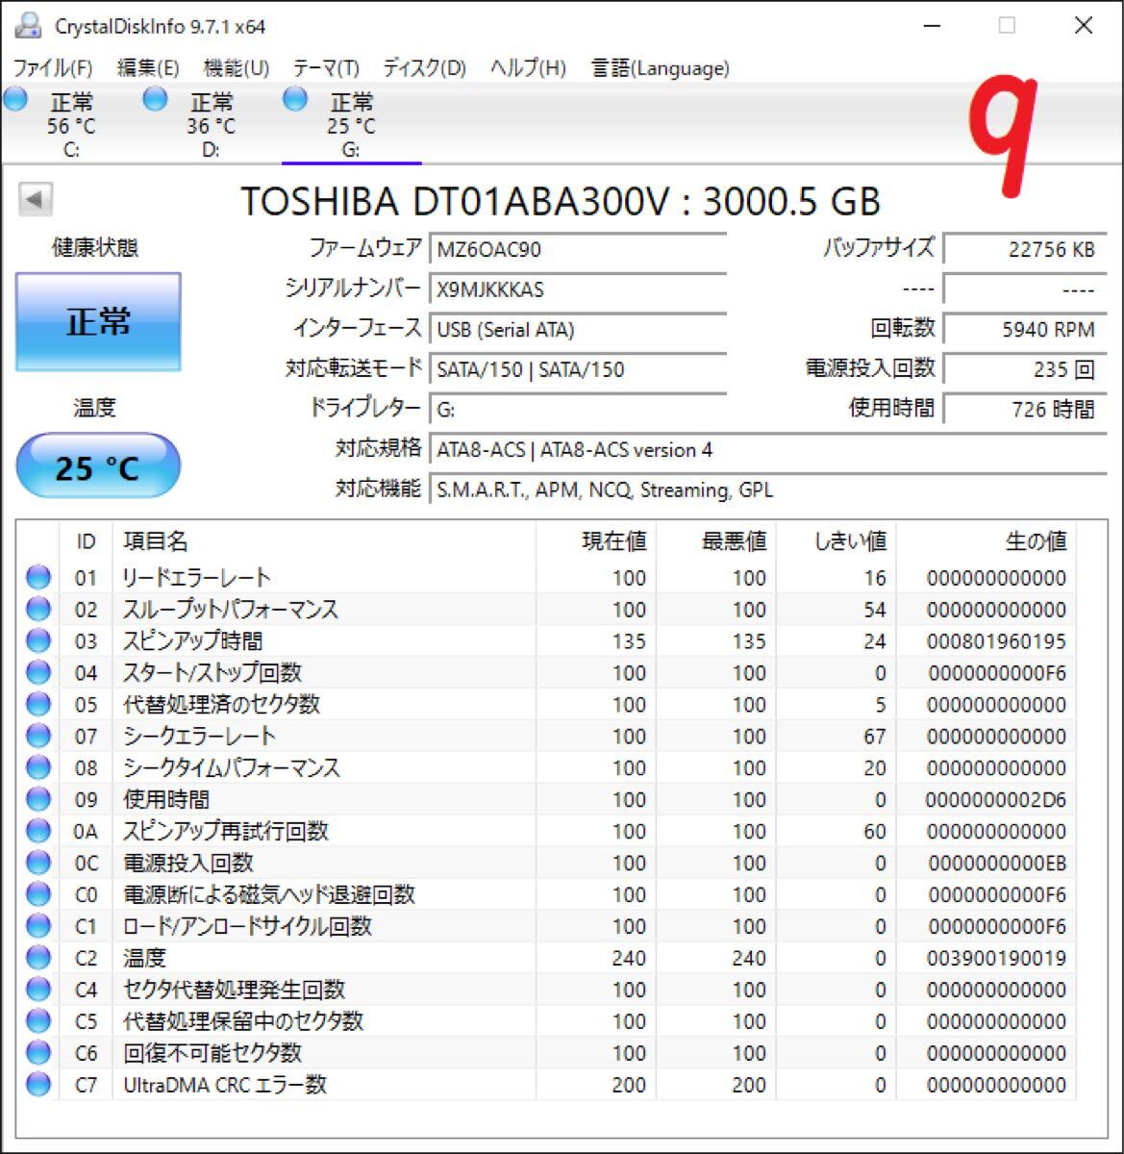Viewport: 1124px width, 1154px height.
Task: Click status orb for 電源断による磁気ヘッド退避回数 row
Action: (x=38, y=895)
